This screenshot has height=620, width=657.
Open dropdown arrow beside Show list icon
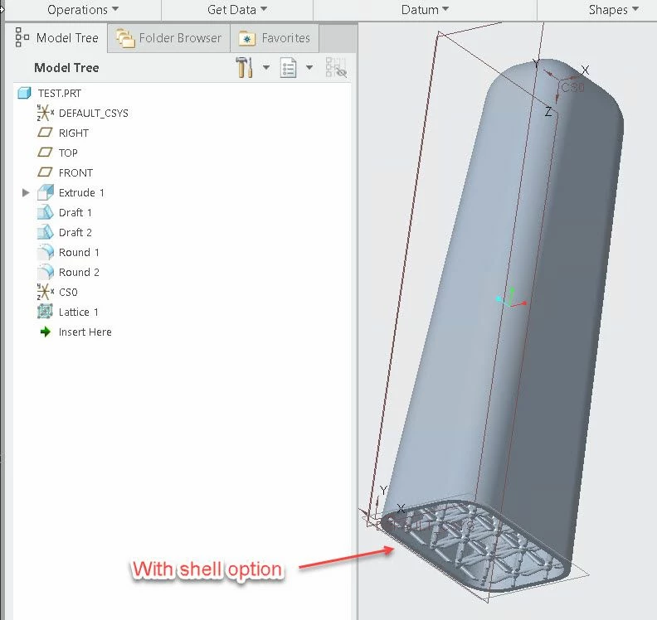tap(309, 67)
